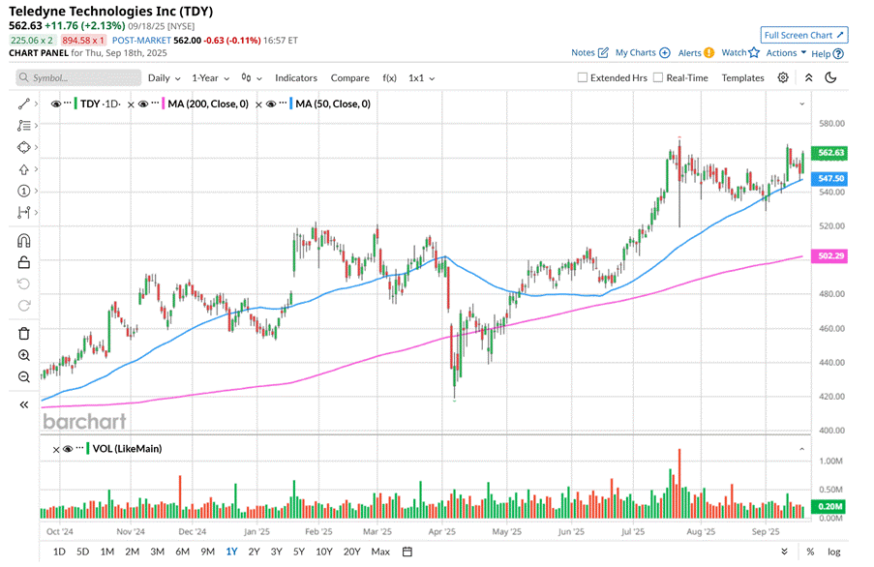Click the 562.63 price axis label
The width and height of the screenshot is (874, 567).
(x=829, y=153)
